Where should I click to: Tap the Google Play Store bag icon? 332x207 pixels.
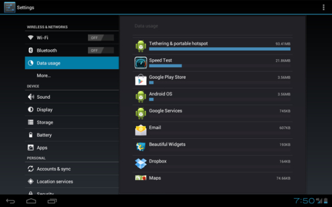[141, 80]
